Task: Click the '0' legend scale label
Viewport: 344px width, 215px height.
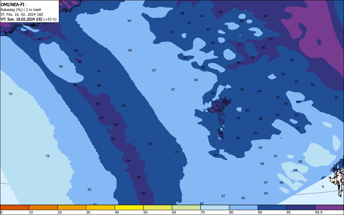Action: pos(1,212)
